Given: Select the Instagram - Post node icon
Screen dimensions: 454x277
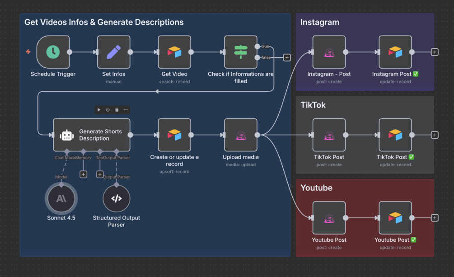Looking at the screenshot, I should click(329, 52).
